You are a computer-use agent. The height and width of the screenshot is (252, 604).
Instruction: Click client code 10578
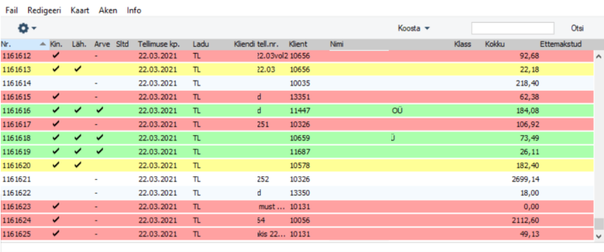point(300,165)
